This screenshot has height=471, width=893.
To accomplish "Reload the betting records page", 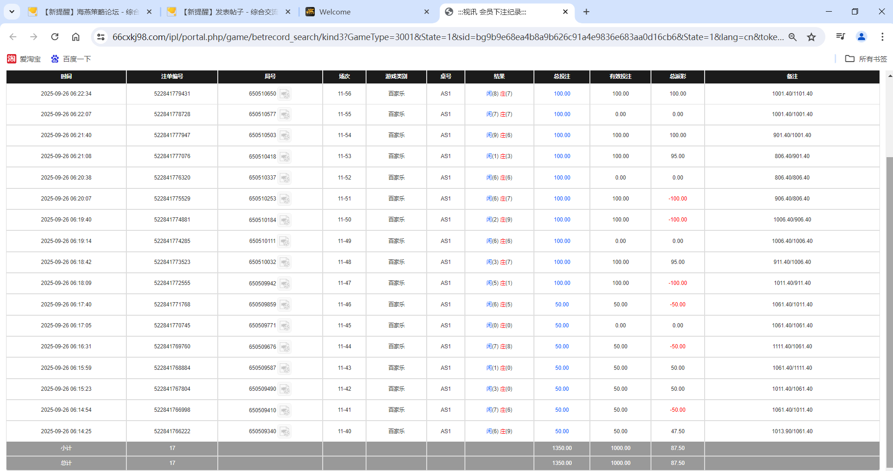I will [x=55, y=37].
